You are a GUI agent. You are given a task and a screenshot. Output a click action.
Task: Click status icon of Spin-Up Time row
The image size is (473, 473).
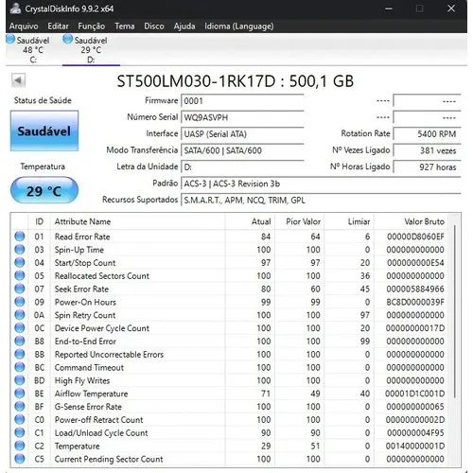click(x=20, y=250)
